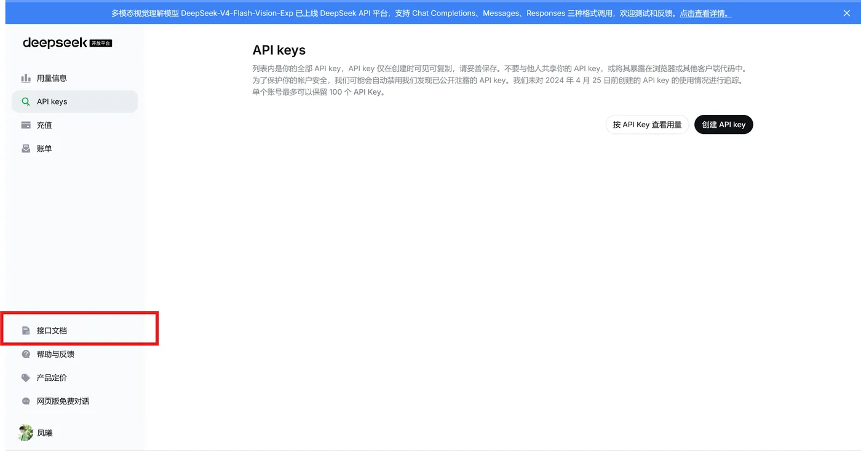Click the chat bubble icon beside 网页版免费对话
The height and width of the screenshot is (451, 861).
(26, 401)
